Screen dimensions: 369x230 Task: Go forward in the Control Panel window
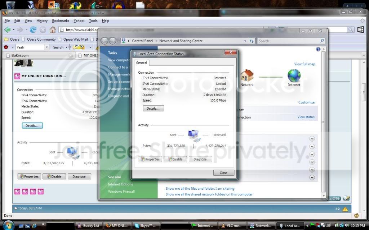(112, 41)
